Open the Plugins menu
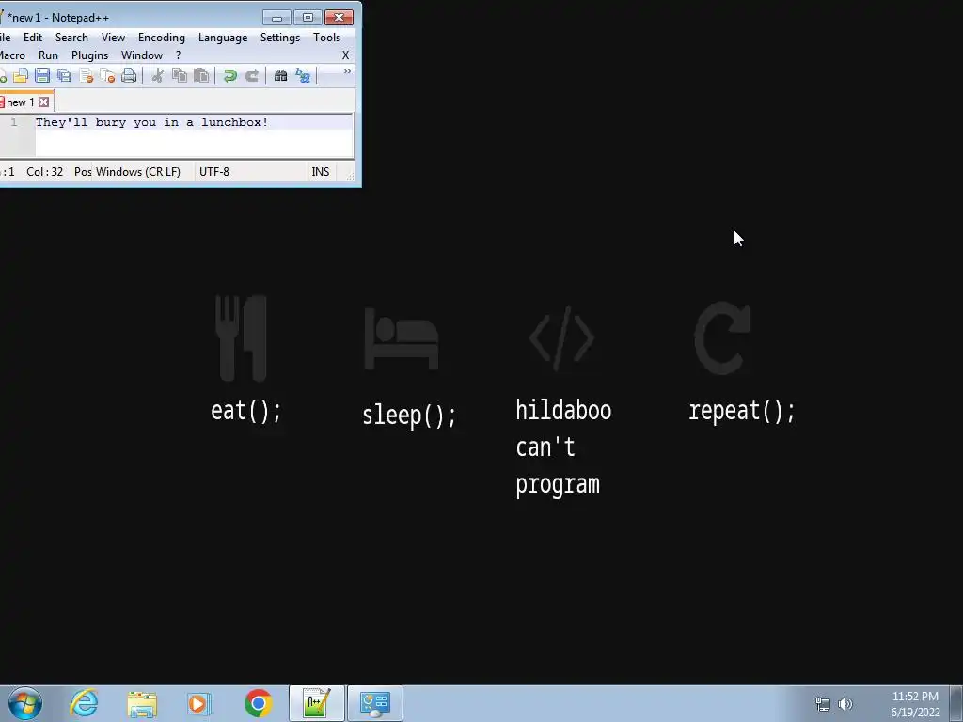 pyautogui.click(x=89, y=55)
